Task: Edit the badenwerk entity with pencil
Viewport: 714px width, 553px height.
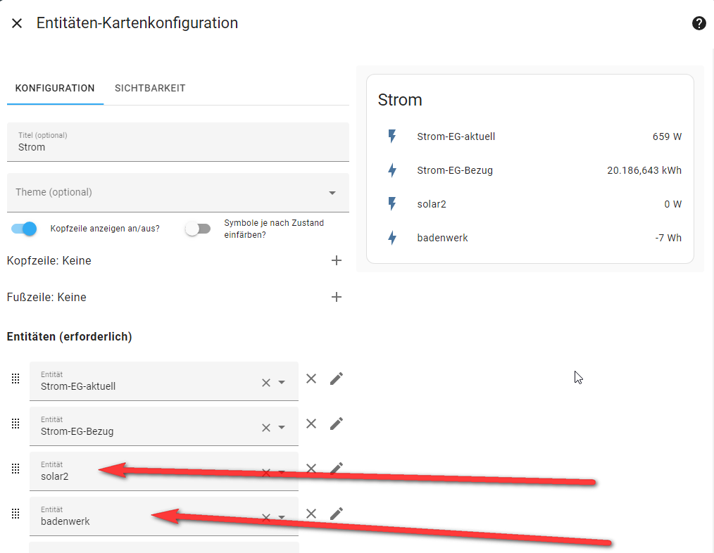Action: click(336, 514)
